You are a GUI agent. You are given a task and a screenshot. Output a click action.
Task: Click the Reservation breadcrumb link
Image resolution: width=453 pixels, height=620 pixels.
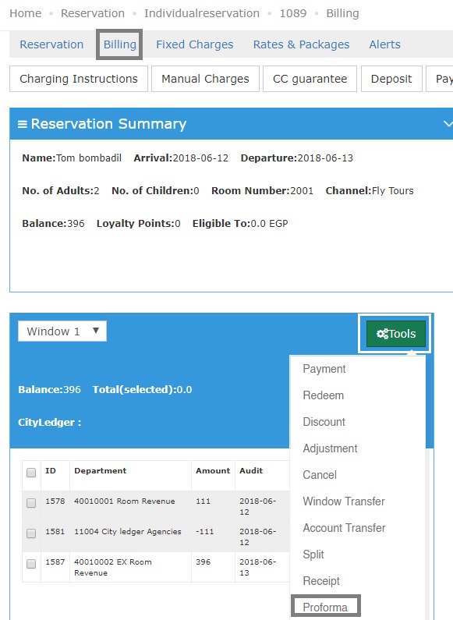pyautogui.click(x=93, y=13)
